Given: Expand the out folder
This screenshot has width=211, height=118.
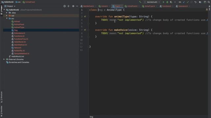Looking at the screenshot, I should point(7,16).
